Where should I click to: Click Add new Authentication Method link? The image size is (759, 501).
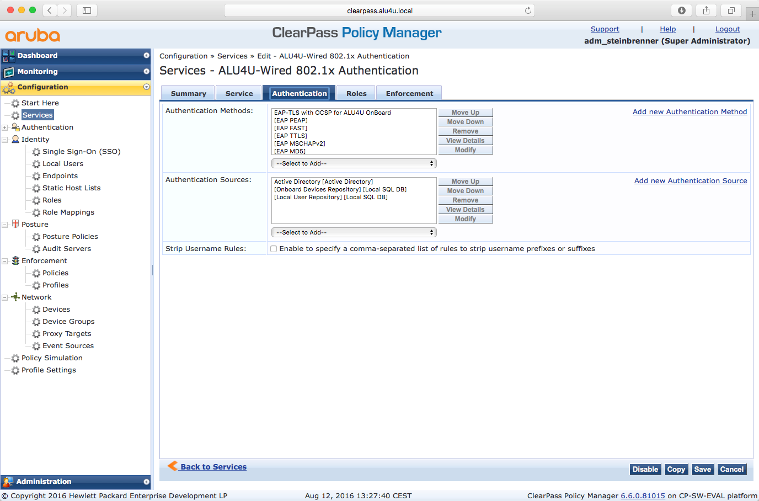pos(689,111)
